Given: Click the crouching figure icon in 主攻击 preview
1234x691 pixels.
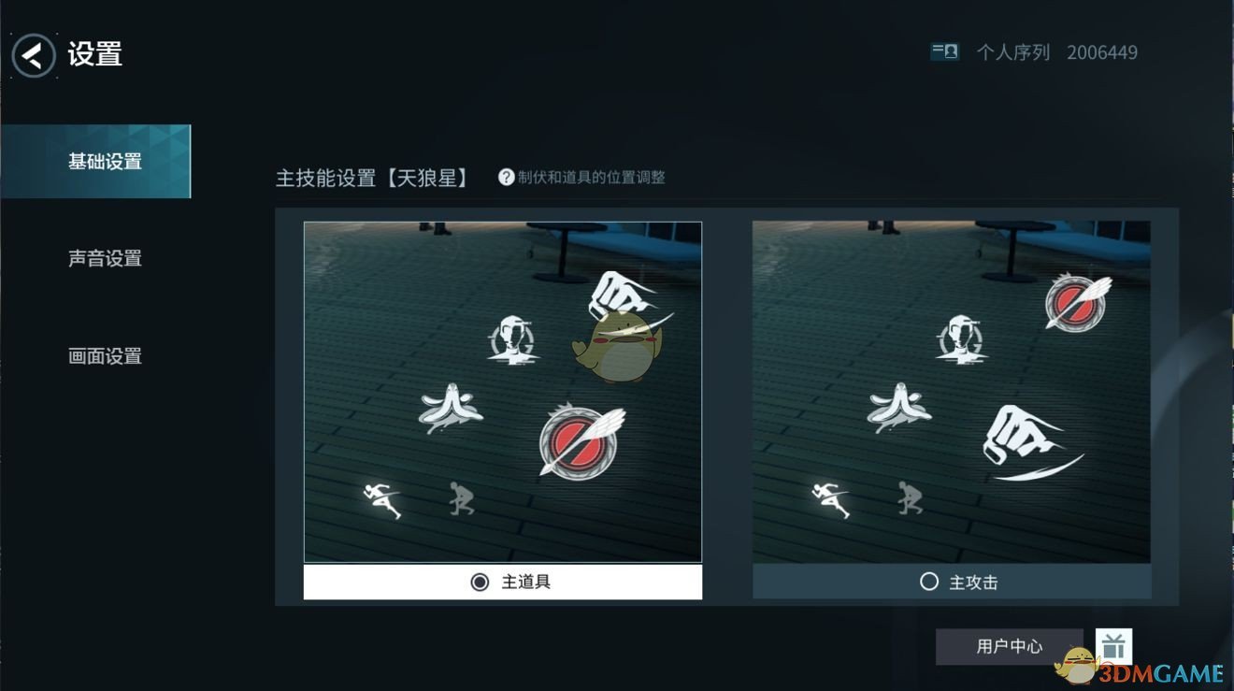Looking at the screenshot, I should [x=909, y=497].
